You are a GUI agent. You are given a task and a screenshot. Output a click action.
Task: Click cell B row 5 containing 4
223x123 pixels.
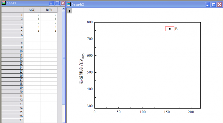pyautogui.click(x=49, y=31)
